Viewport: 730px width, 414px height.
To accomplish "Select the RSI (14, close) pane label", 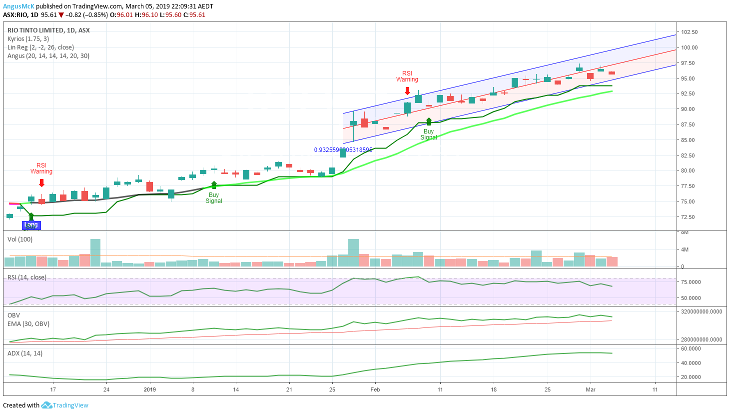I will click(27, 277).
